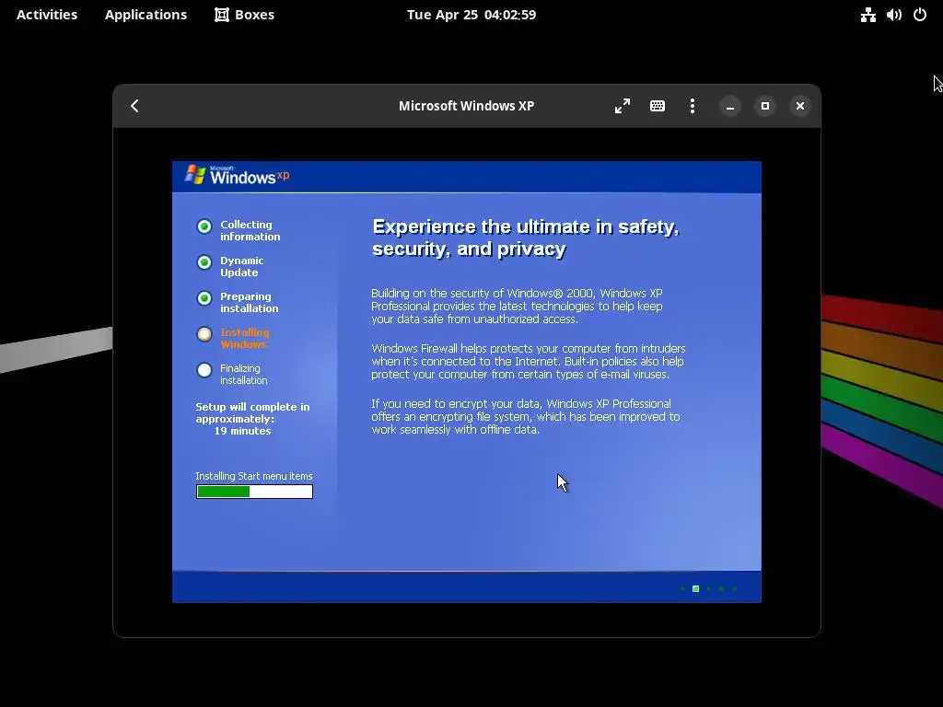Go back using the Boxes back arrow

coord(134,107)
